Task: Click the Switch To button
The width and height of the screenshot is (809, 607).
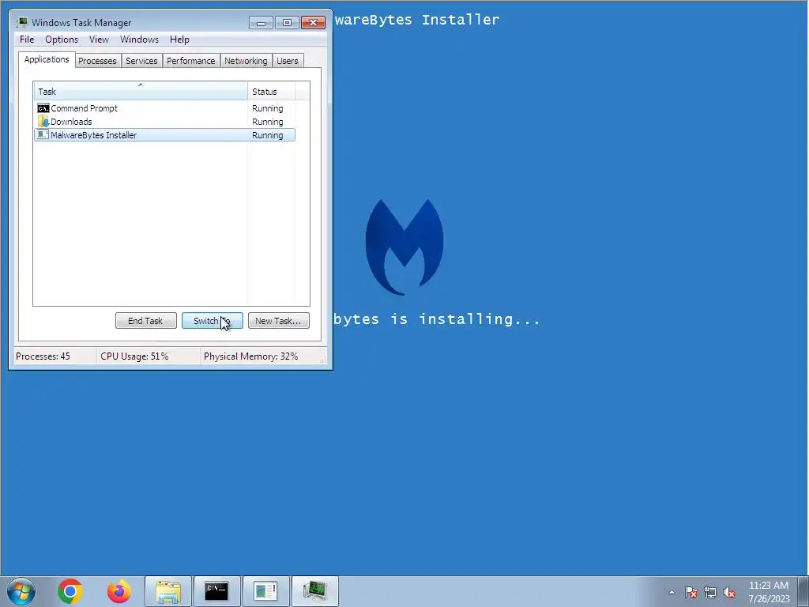Action: (x=212, y=321)
